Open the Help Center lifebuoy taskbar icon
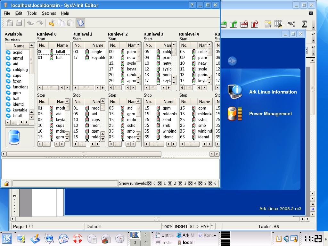The width and height of the screenshot is (328, 246). [78, 238]
